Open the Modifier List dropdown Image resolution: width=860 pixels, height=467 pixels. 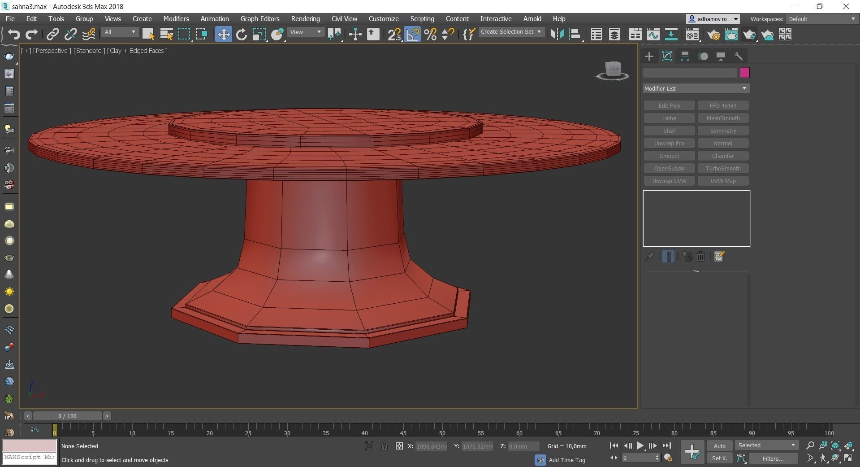pyautogui.click(x=696, y=88)
